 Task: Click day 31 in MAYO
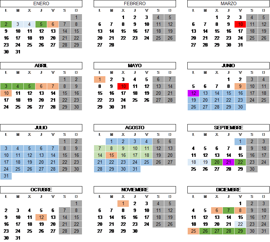[x=123, y=107]
